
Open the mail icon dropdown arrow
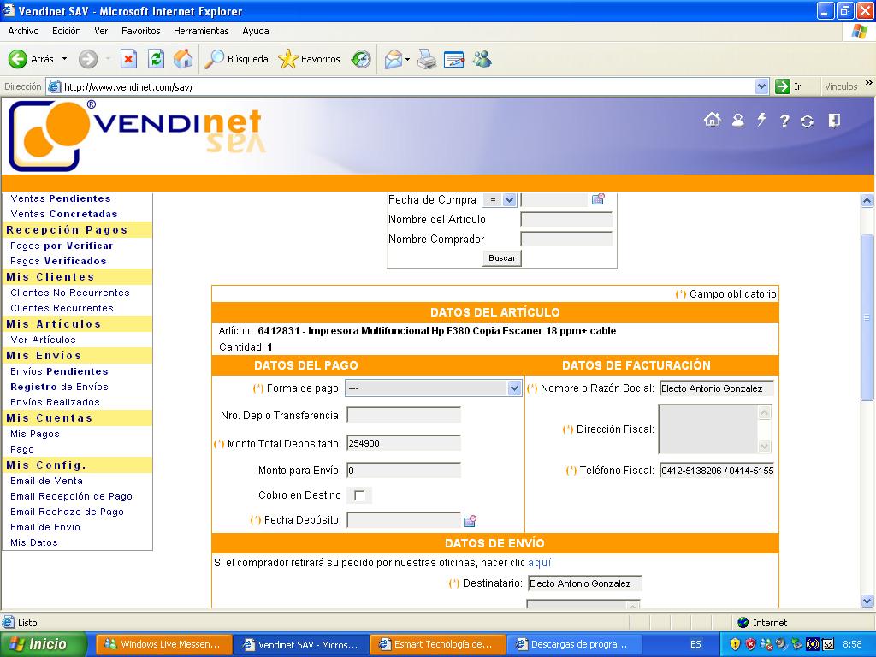point(407,59)
